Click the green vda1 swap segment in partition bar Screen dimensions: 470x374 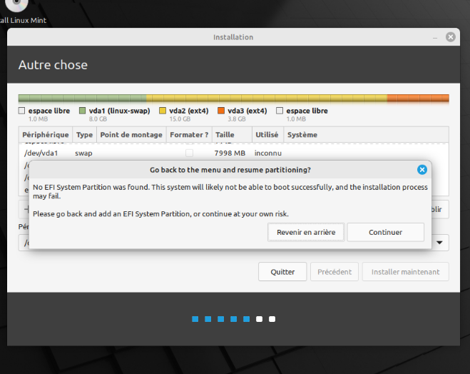(83, 98)
